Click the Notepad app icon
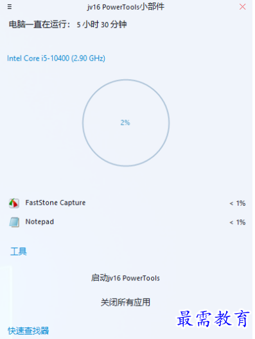Viewport: 255px width, 339px height. [14, 222]
